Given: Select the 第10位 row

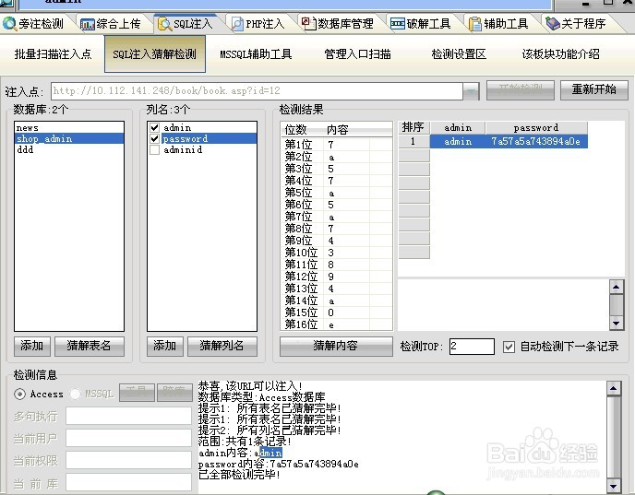Looking at the screenshot, I should tap(336, 253).
